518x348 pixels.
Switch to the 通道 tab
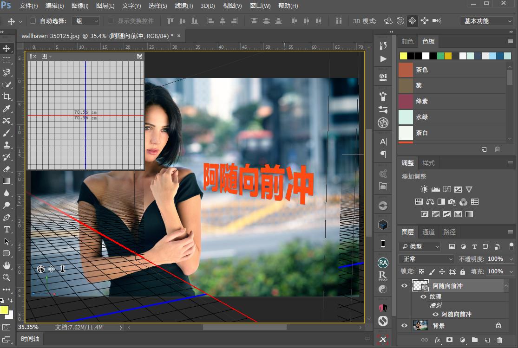pyautogui.click(x=428, y=232)
